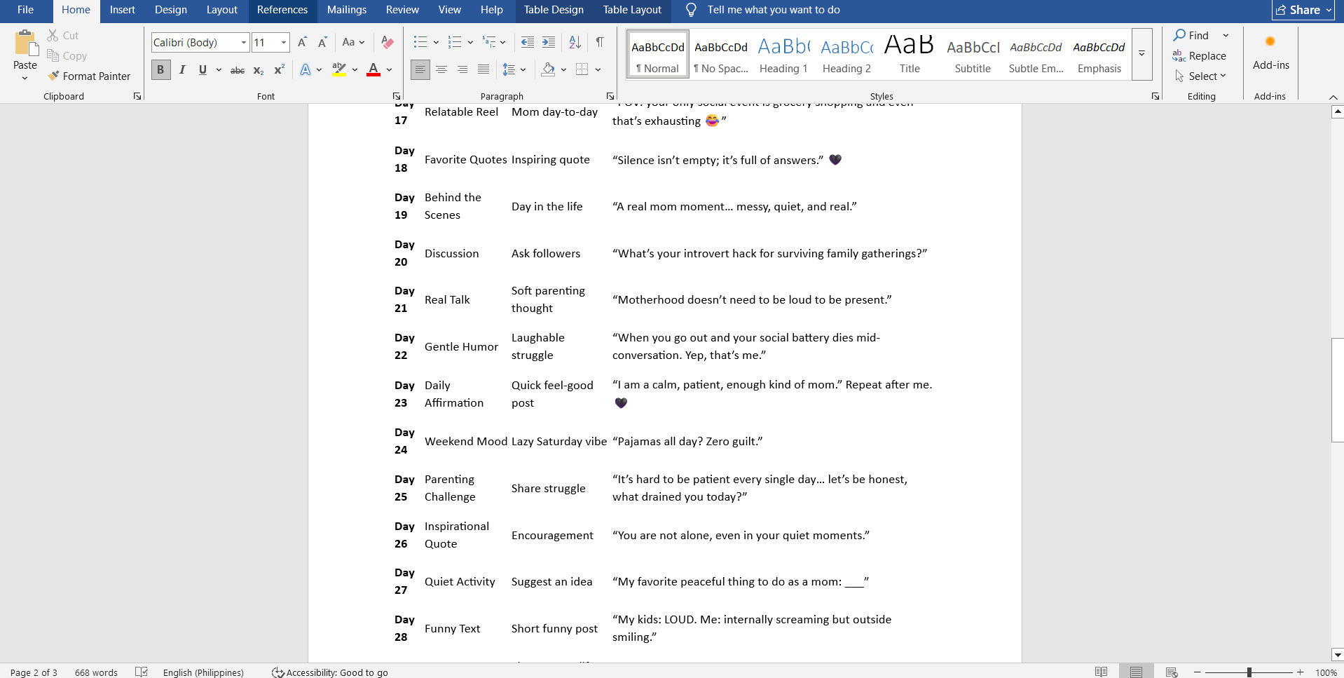Switch to Web Layout view
Viewport: 1344px width, 678px height.
coord(1172,672)
